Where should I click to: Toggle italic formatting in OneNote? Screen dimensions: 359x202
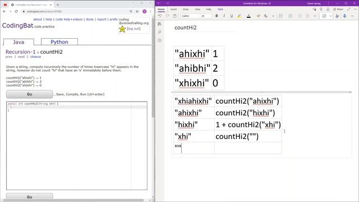[224, 16]
